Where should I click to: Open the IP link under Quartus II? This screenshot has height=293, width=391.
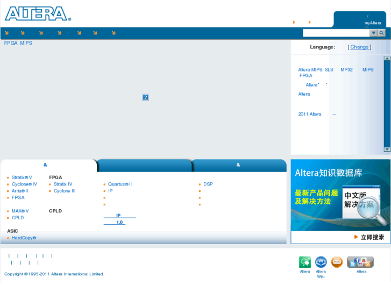coord(110,191)
